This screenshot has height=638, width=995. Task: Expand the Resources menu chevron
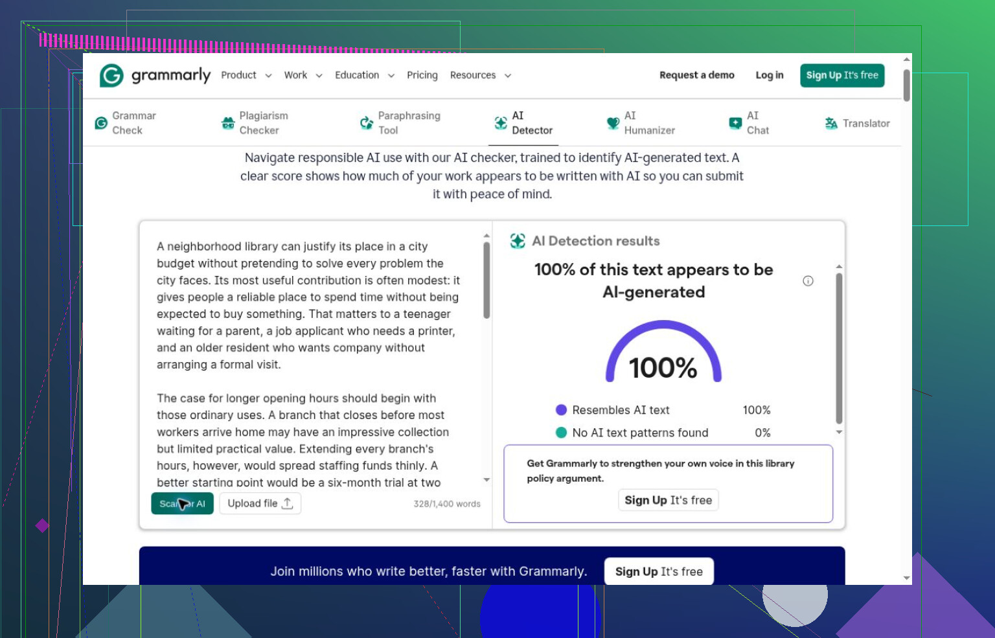tap(508, 76)
